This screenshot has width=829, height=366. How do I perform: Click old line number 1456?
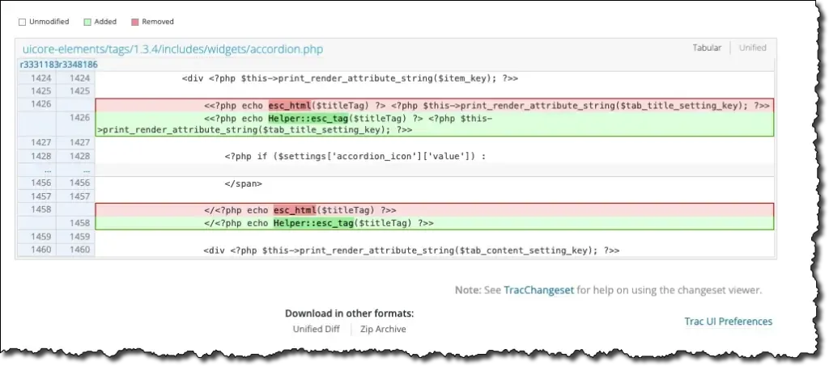click(41, 183)
